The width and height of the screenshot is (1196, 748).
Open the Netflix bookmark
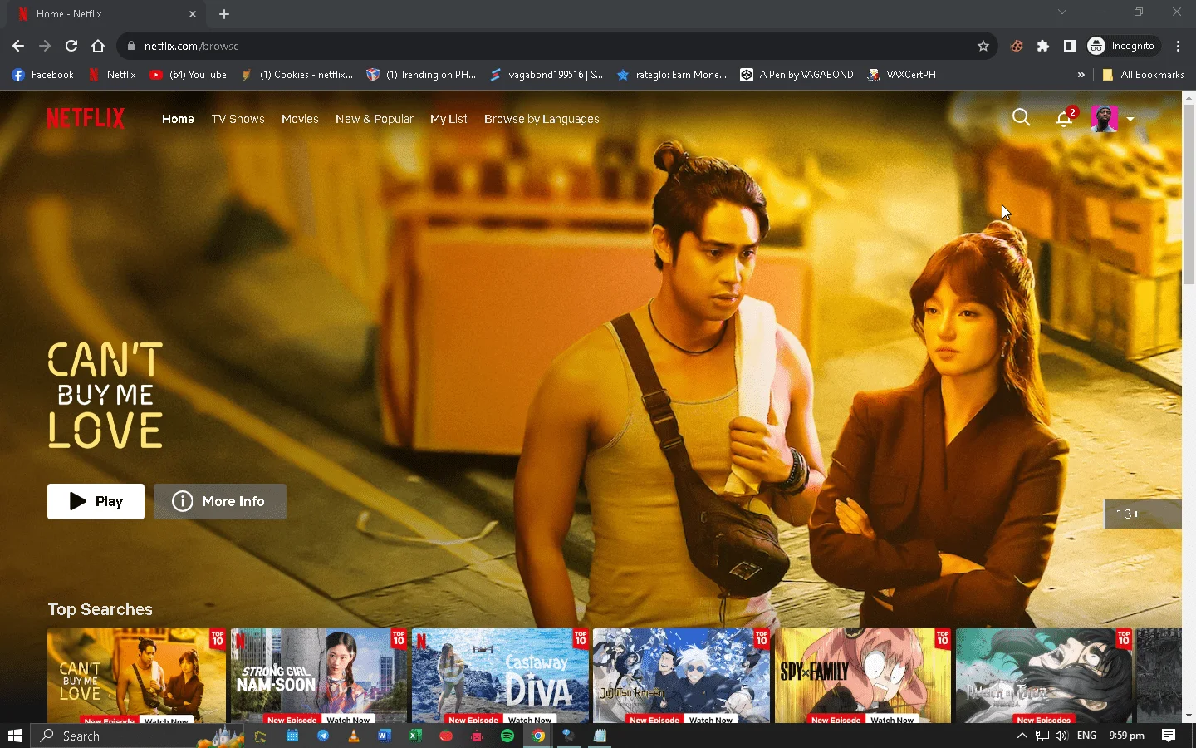[112, 75]
